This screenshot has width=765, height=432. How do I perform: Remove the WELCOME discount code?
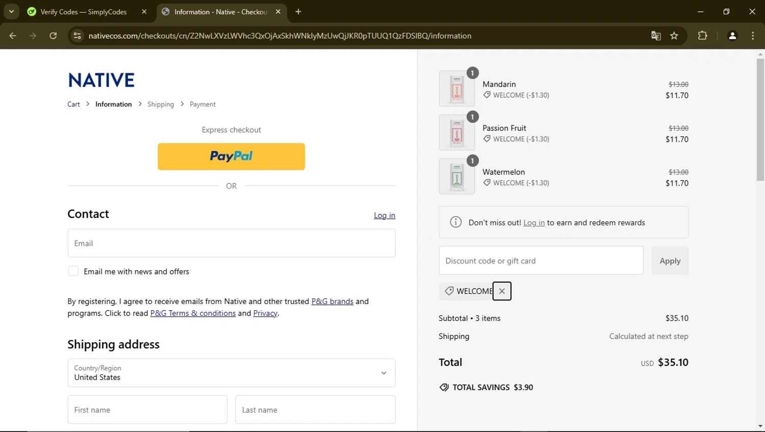click(502, 291)
